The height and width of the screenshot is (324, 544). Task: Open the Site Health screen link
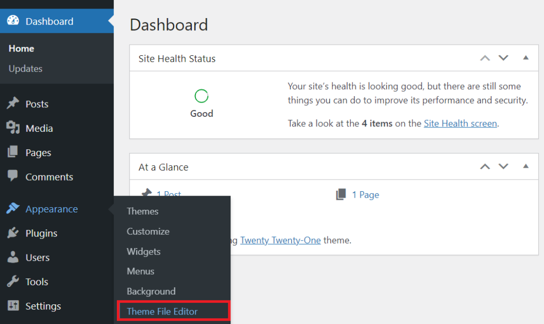[x=460, y=123]
